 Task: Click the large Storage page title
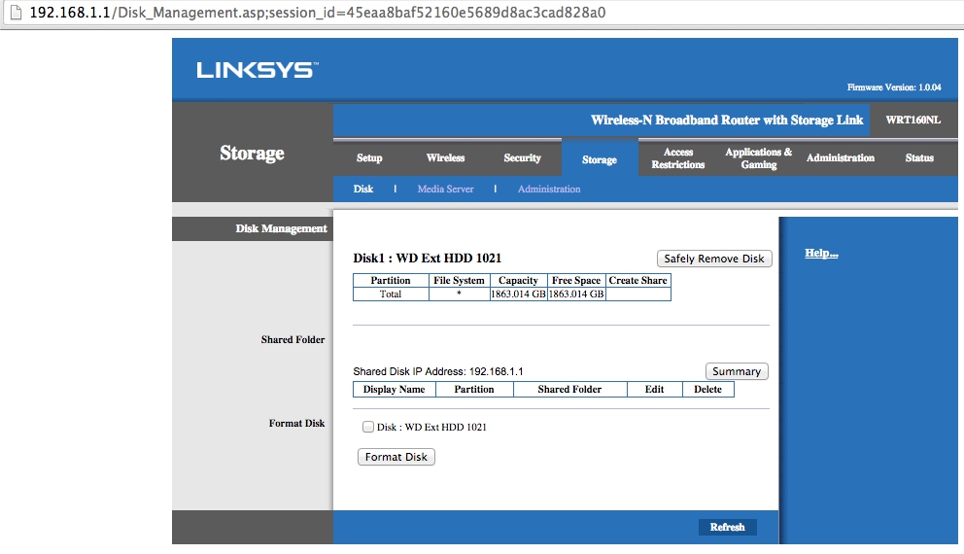252,153
